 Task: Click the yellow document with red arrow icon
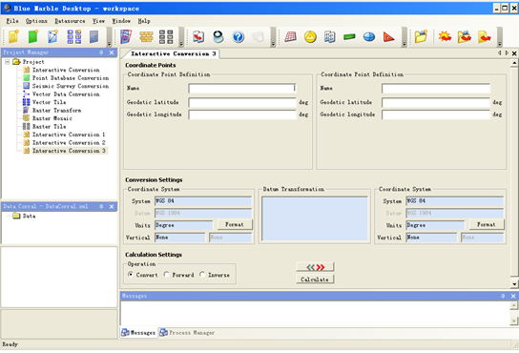(x=485, y=36)
